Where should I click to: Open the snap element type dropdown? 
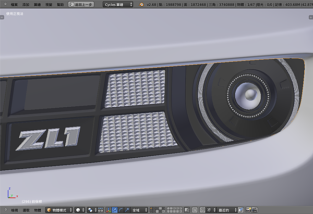211,210
